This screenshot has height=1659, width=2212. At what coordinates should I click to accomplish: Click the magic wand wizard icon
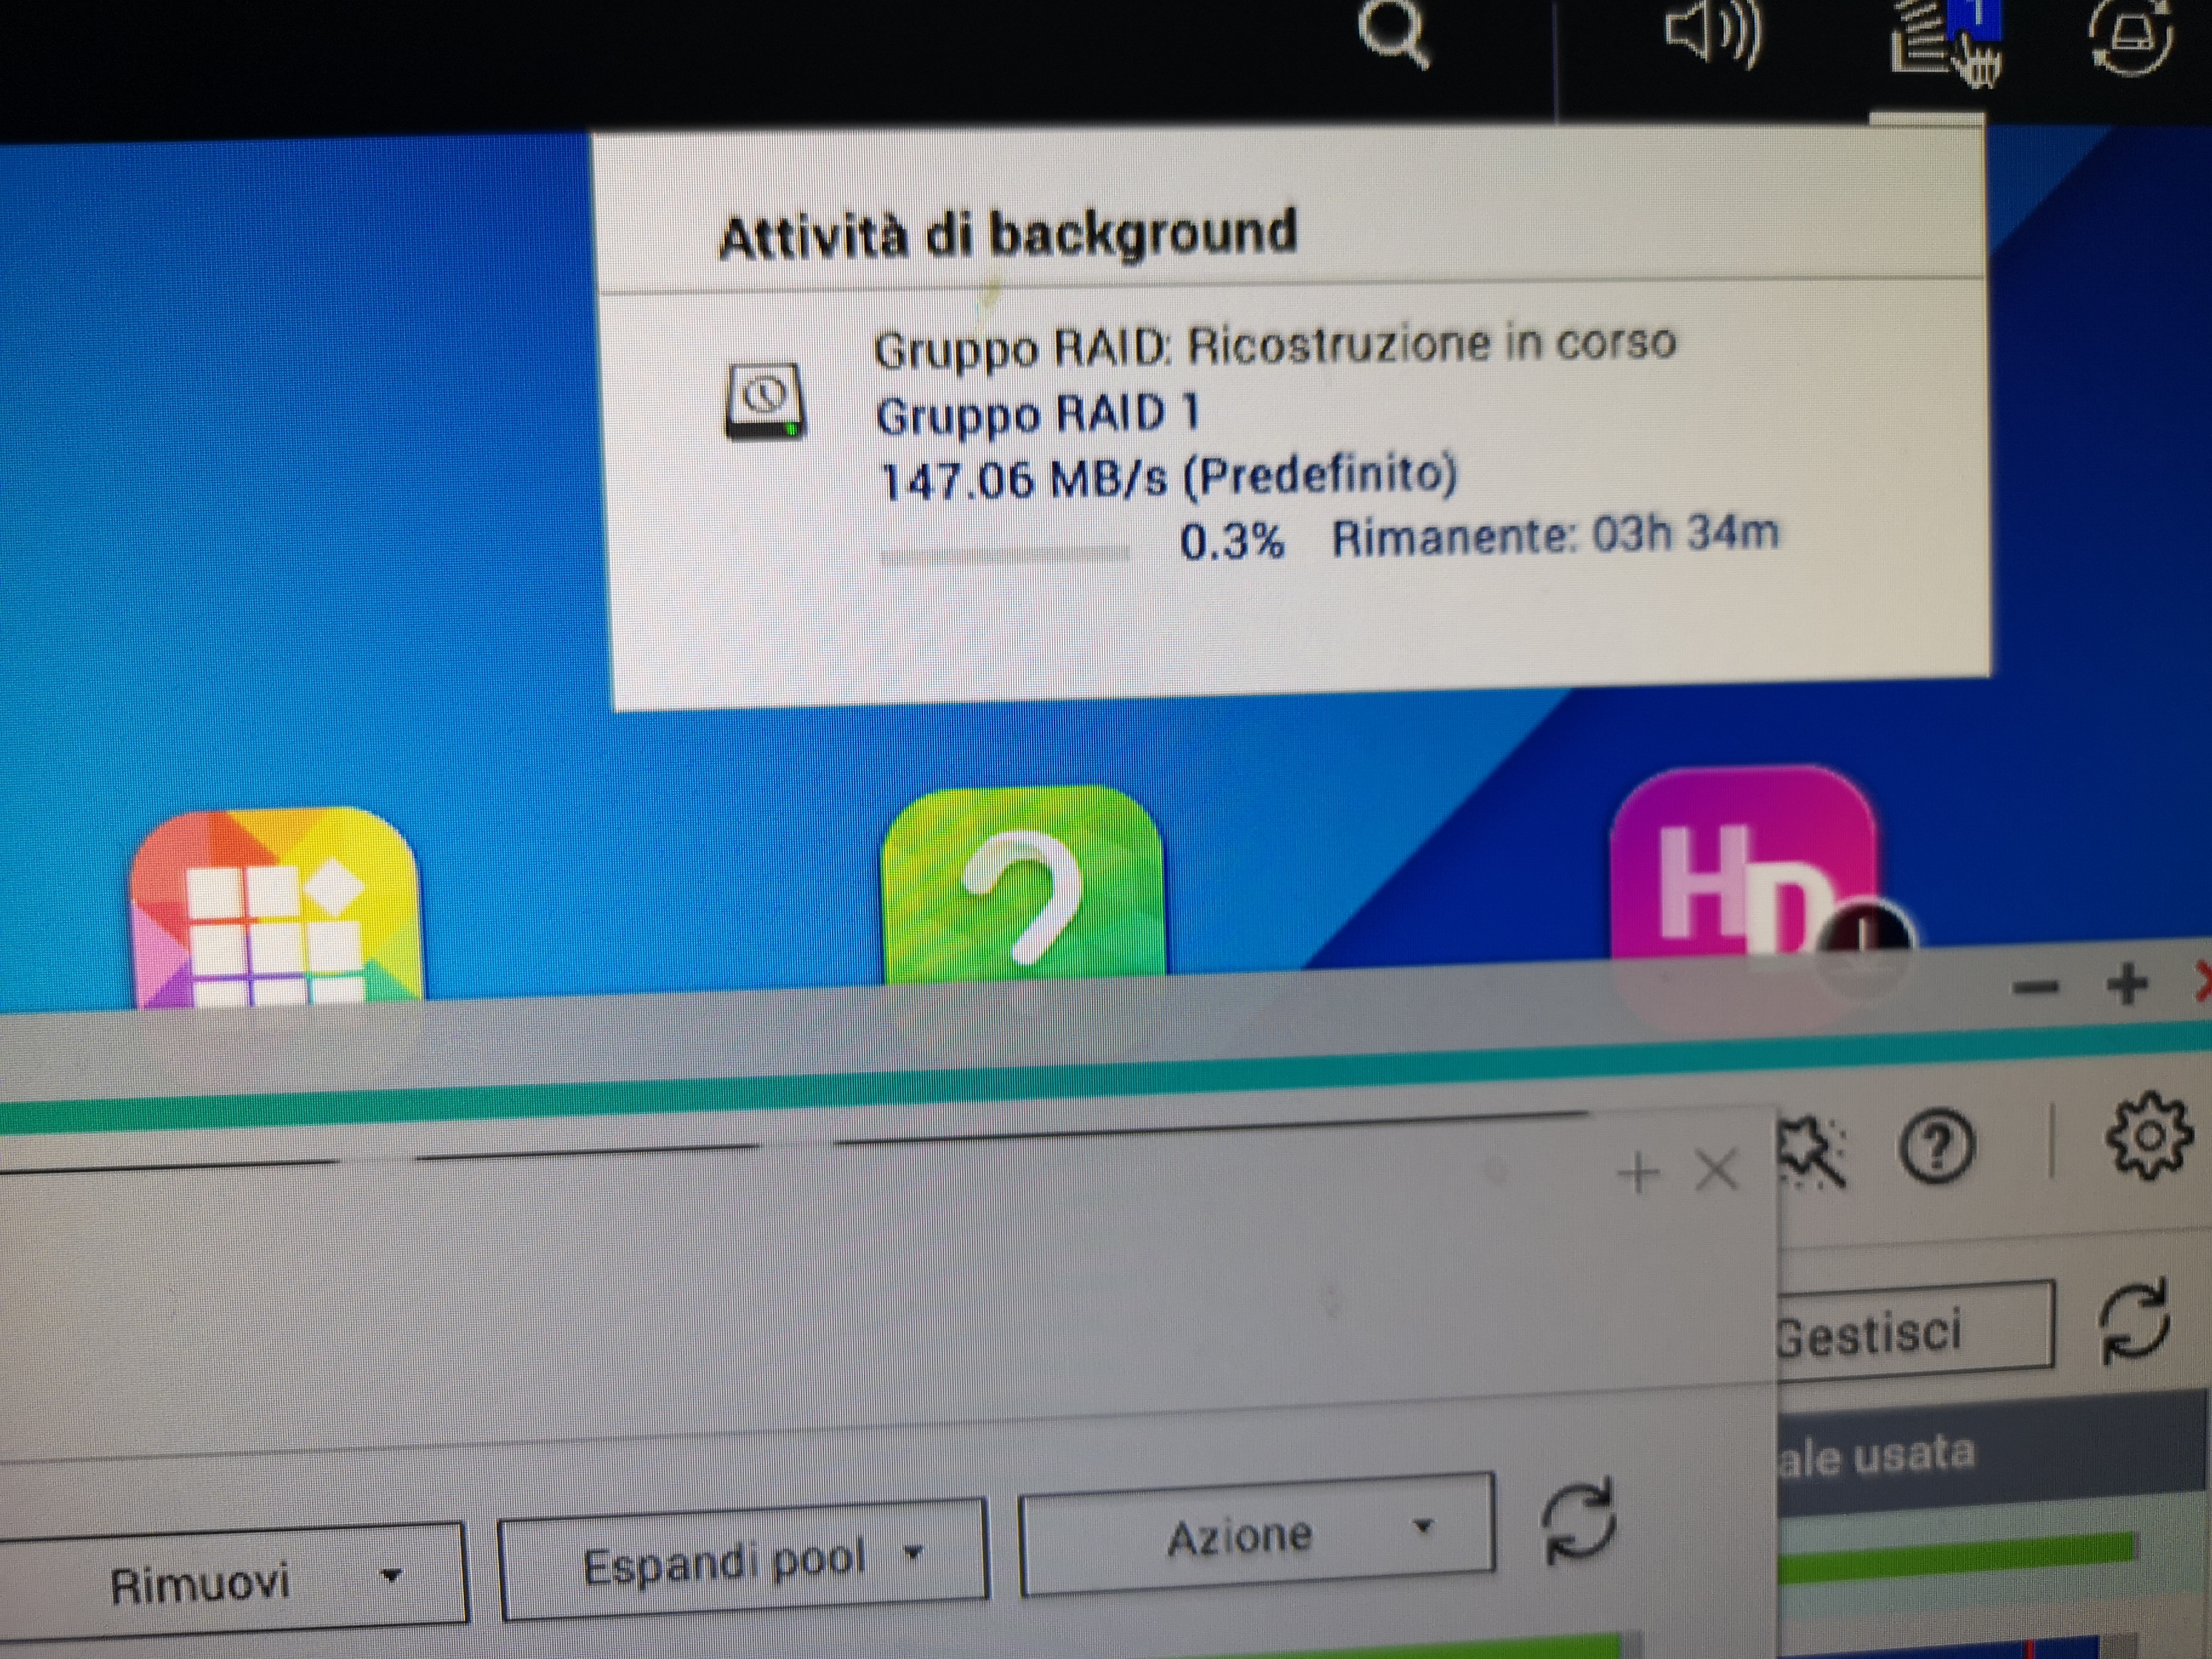(x=1812, y=1153)
